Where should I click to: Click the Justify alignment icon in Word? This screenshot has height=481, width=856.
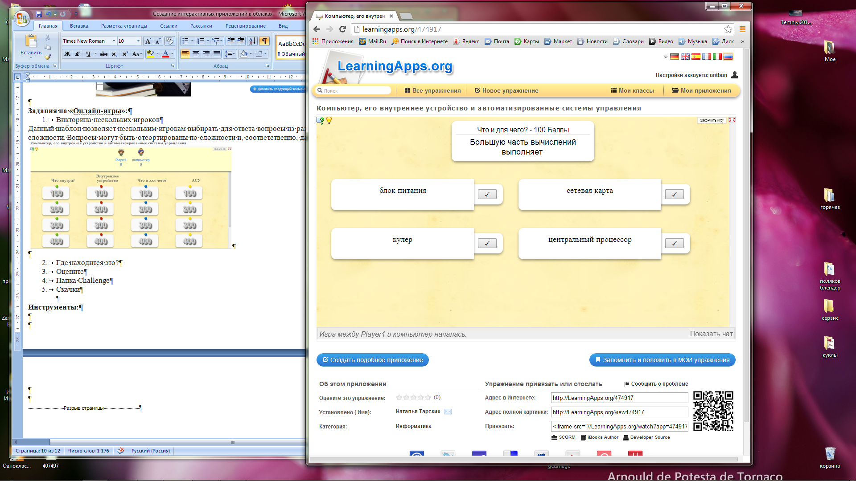click(x=217, y=54)
